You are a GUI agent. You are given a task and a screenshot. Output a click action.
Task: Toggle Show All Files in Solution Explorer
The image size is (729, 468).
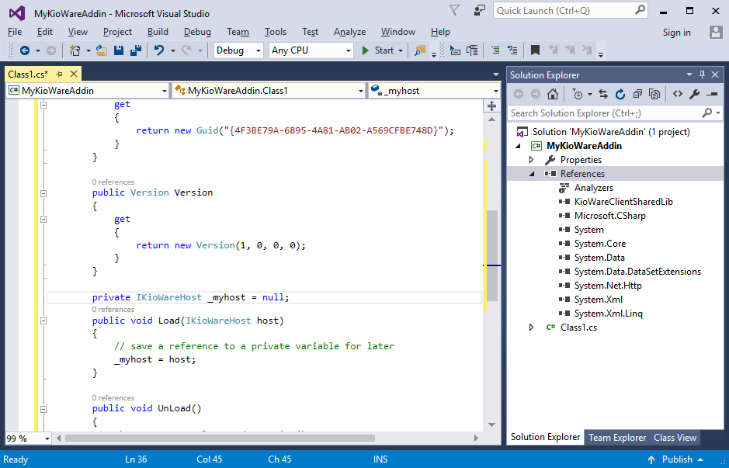pyautogui.click(x=654, y=95)
